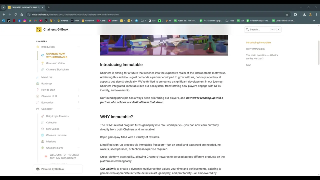Viewport: 320px width, 180px height.
Task: Open the tab search dropdown
Action: tap(3, 7)
